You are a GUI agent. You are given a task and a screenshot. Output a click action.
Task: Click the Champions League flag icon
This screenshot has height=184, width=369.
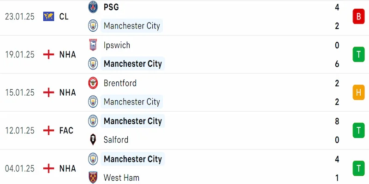pyautogui.click(x=48, y=17)
